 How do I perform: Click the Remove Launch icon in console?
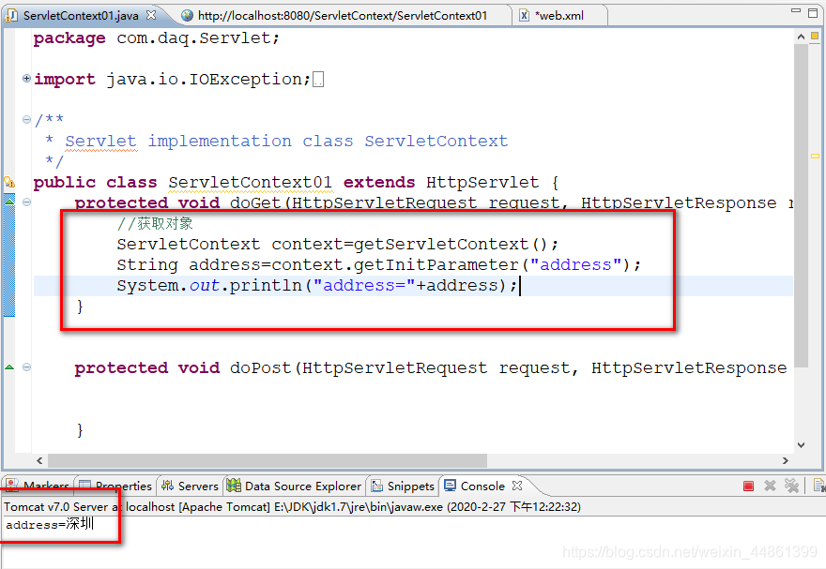point(770,486)
